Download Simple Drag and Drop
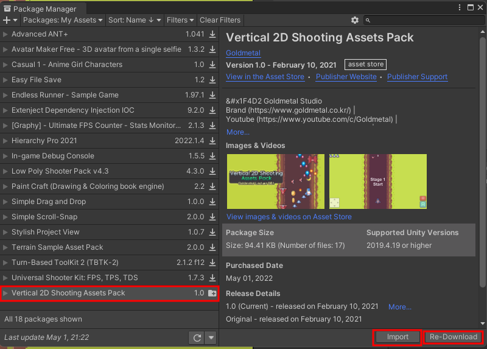The width and height of the screenshot is (487, 349). click(212, 202)
